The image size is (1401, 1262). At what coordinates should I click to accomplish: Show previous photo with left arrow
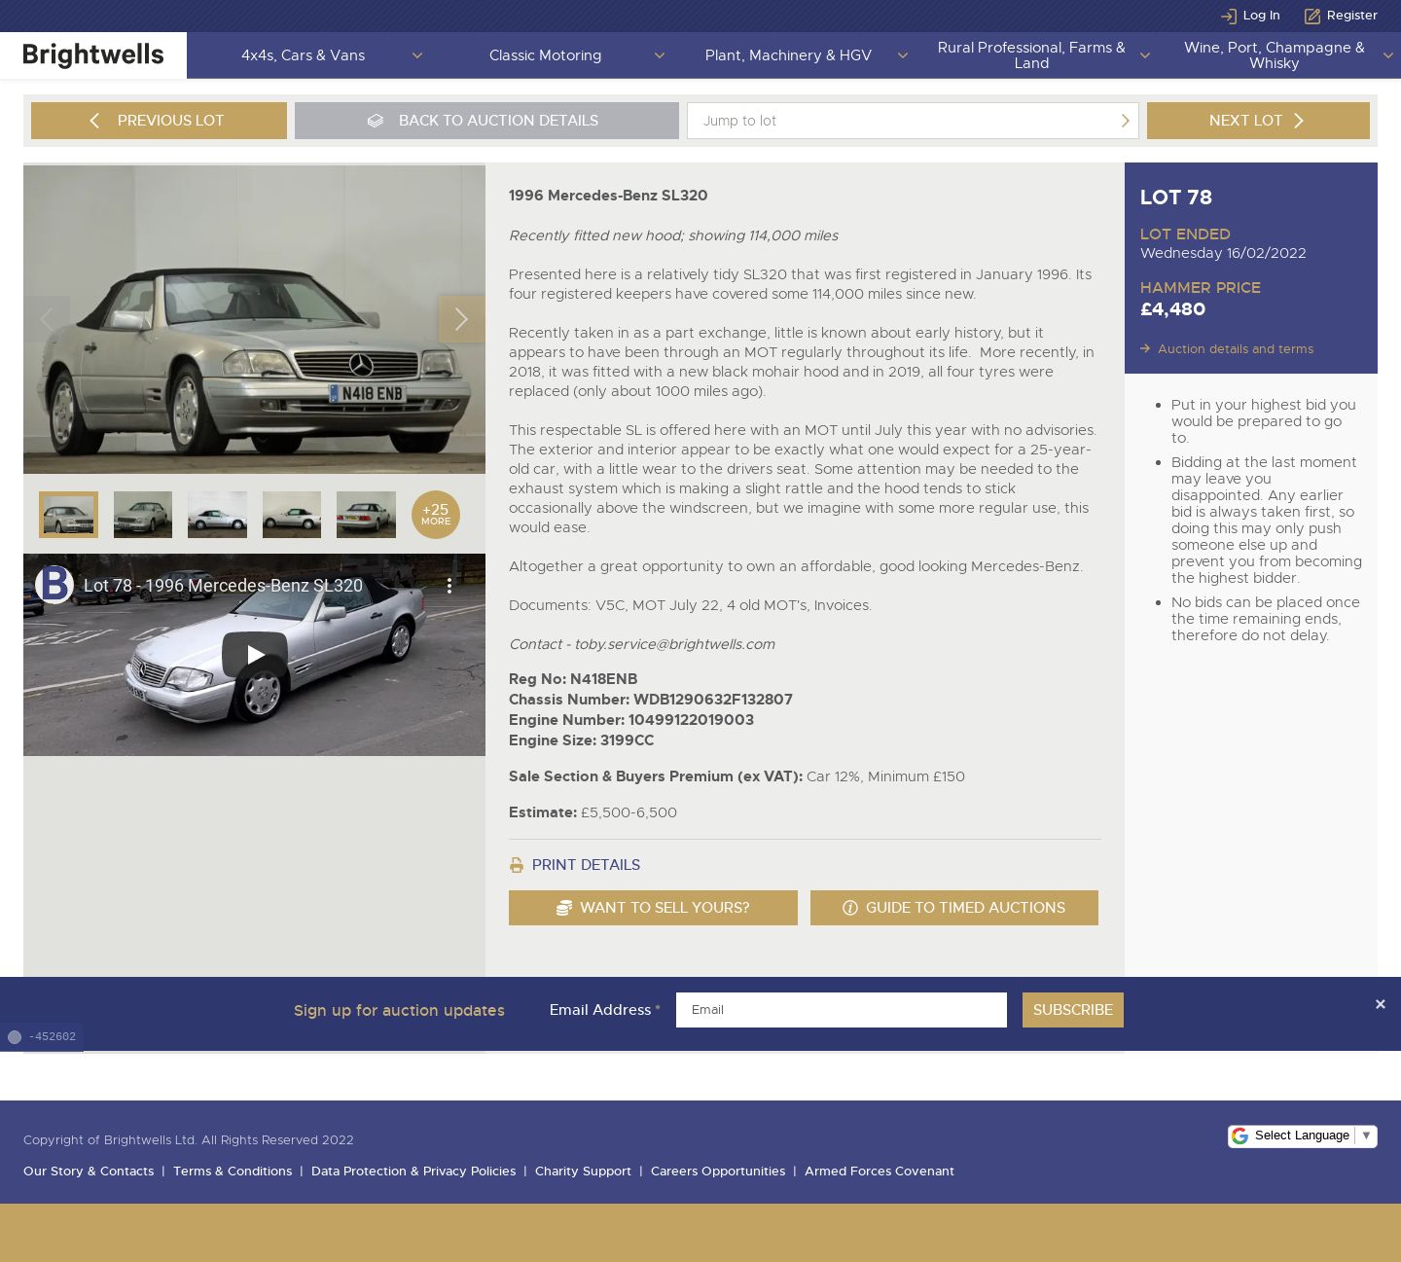(x=47, y=319)
